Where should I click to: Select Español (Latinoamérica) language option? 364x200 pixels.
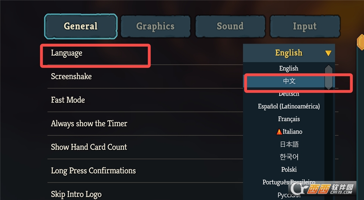point(289,106)
